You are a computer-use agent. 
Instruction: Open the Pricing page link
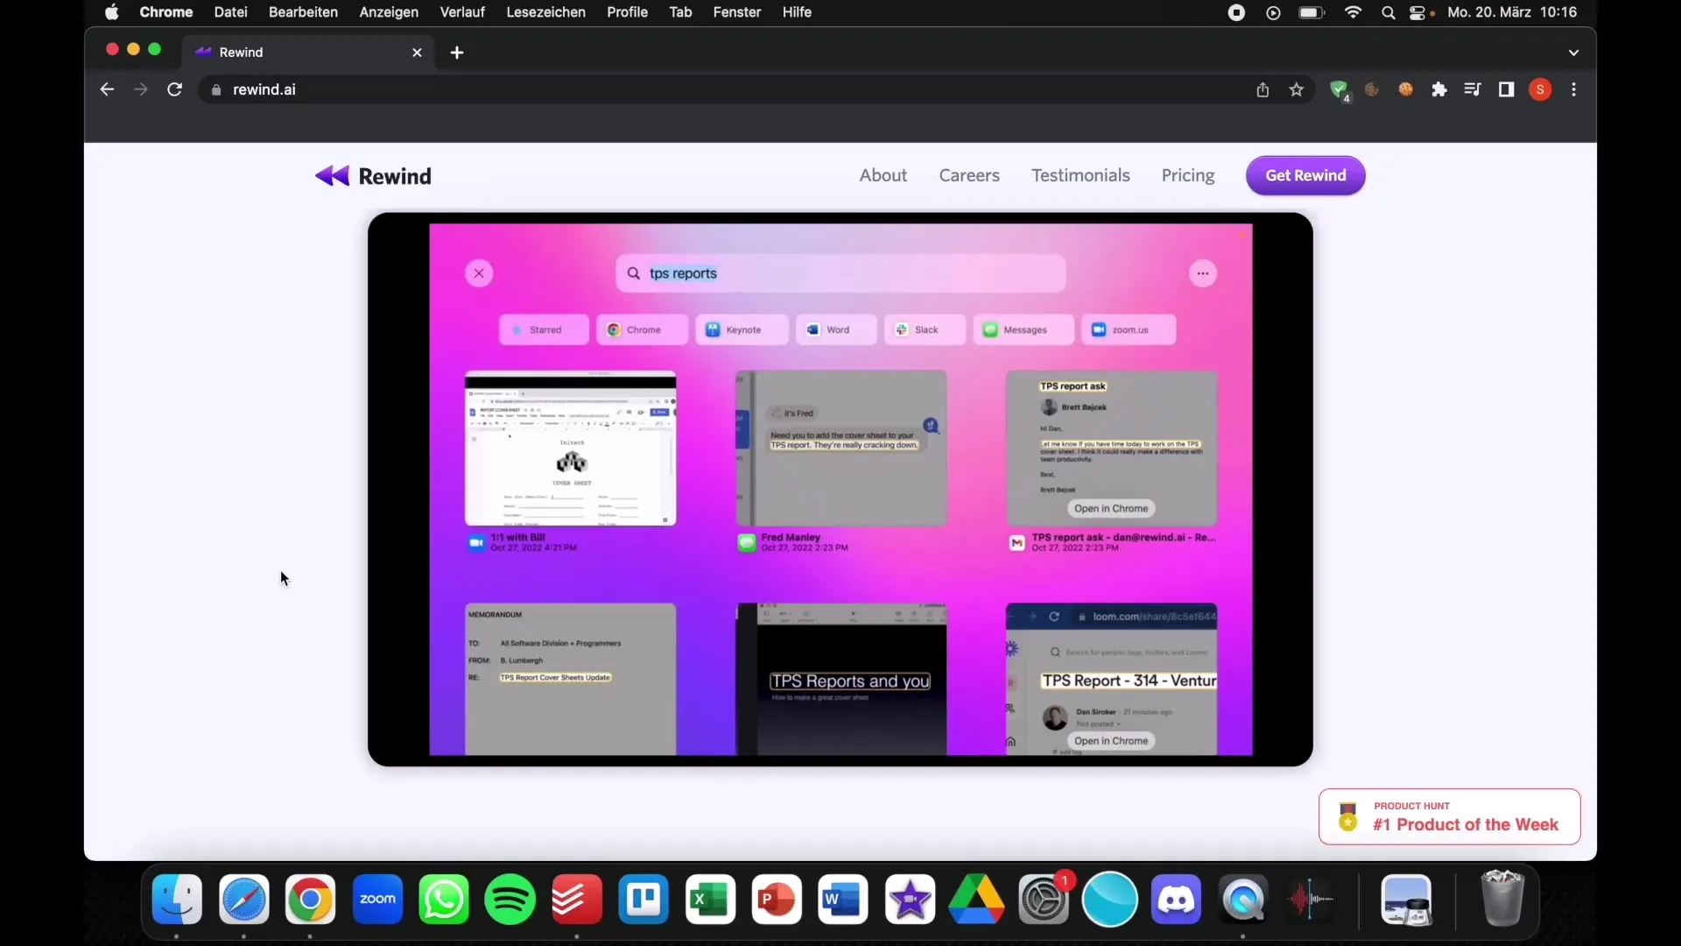pyautogui.click(x=1188, y=174)
